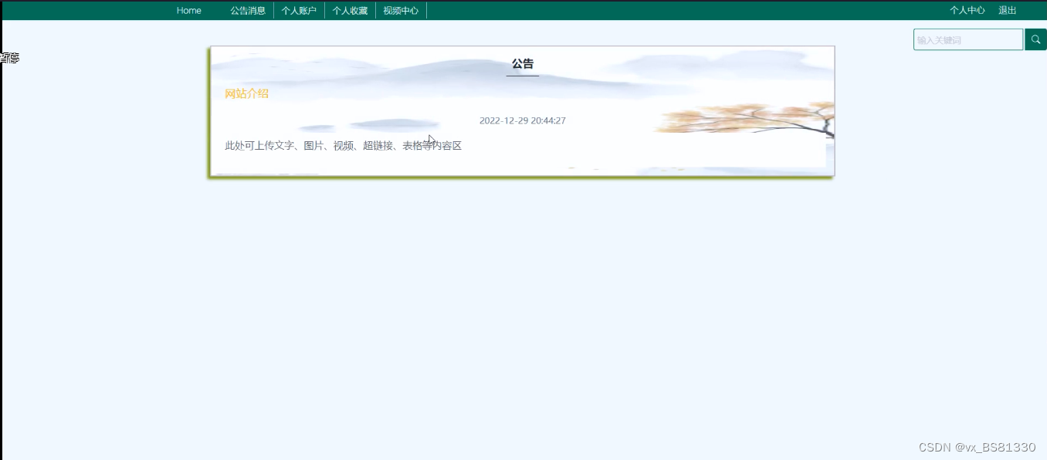Click the timestamp 2022-12-29 20:44:27
Viewport: 1047px width, 460px height.
click(x=523, y=120)
